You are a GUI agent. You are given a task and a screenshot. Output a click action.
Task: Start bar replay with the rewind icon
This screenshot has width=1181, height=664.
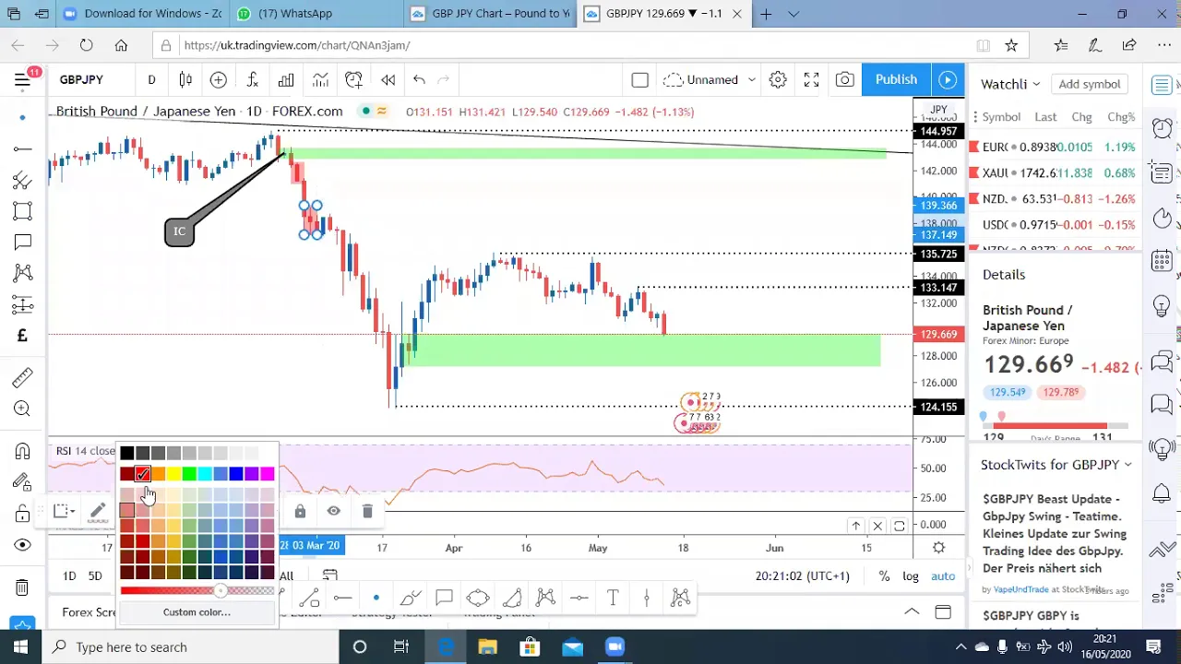tap(388, 80)
